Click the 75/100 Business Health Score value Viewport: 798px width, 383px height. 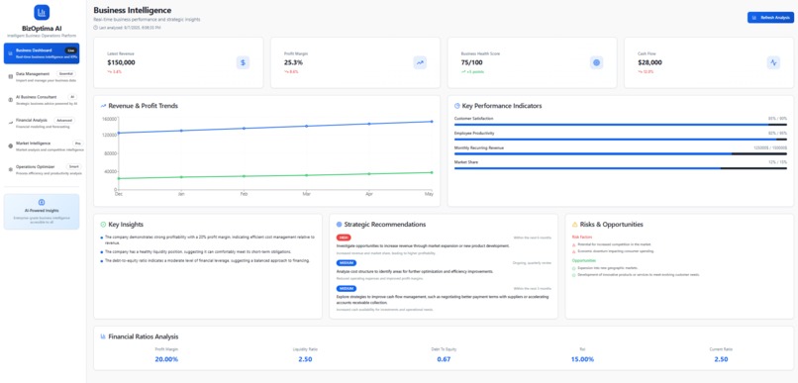[x=472, y=62]
